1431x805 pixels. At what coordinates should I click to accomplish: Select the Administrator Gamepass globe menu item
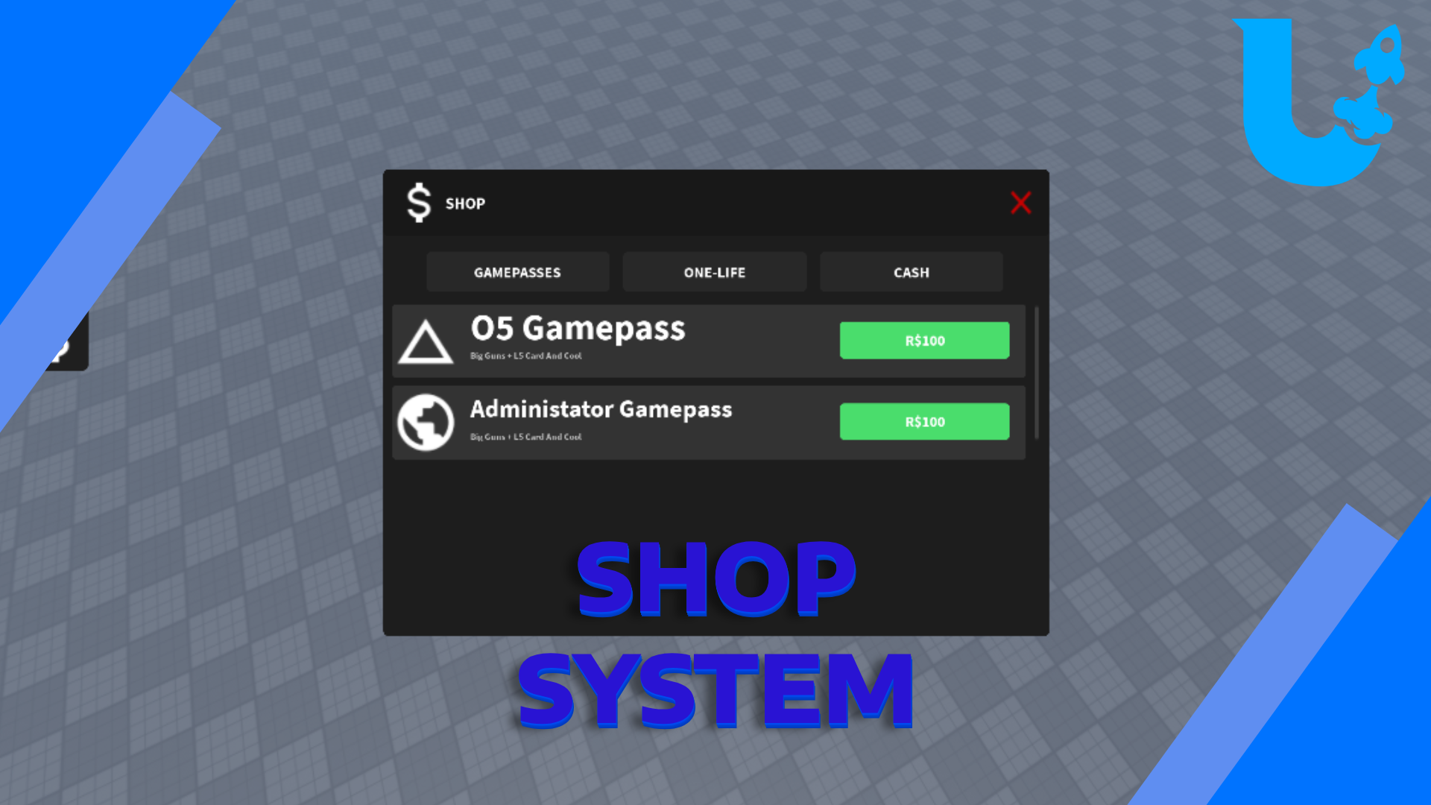423,420
